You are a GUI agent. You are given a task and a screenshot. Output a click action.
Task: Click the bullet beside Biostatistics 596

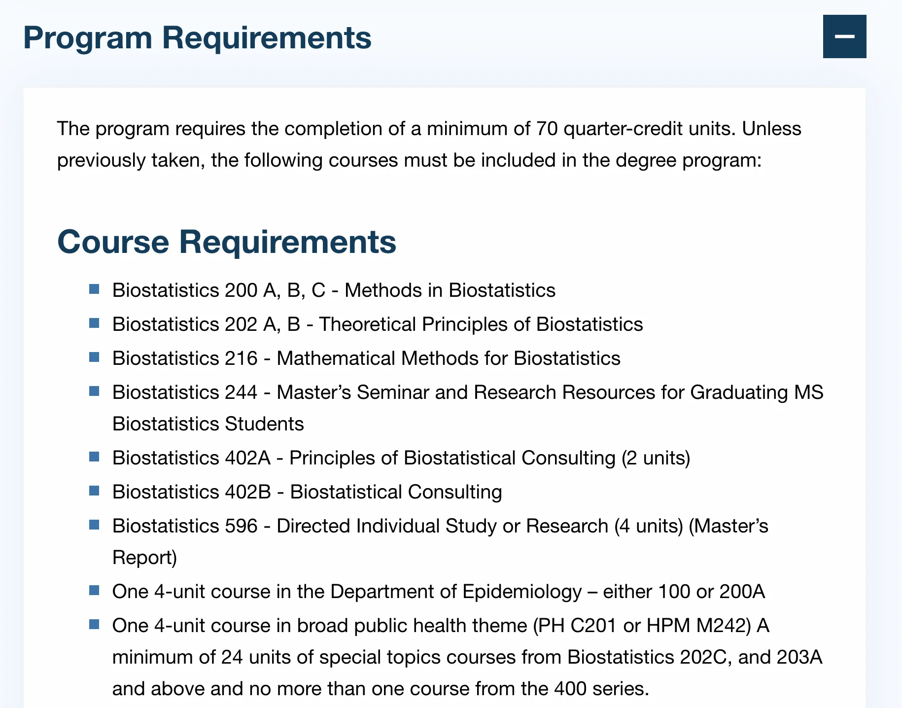94,525
